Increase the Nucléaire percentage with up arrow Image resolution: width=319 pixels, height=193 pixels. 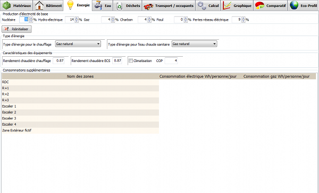pos(31,18)
